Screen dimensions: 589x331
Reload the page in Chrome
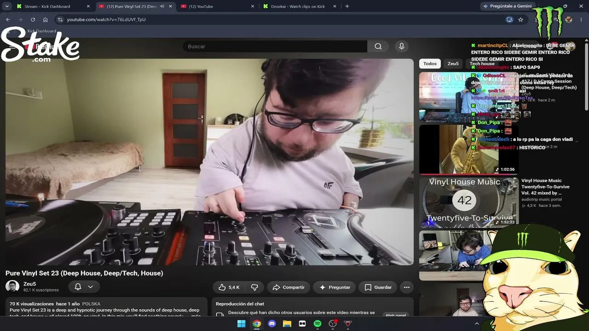tap(33, 20)
